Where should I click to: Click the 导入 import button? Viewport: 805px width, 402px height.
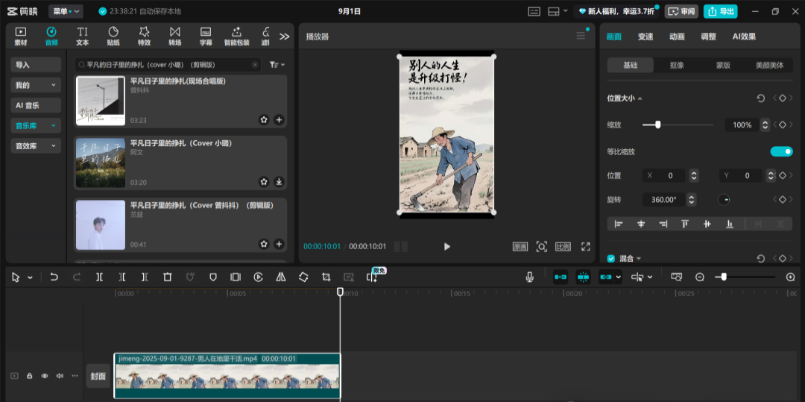36,65
